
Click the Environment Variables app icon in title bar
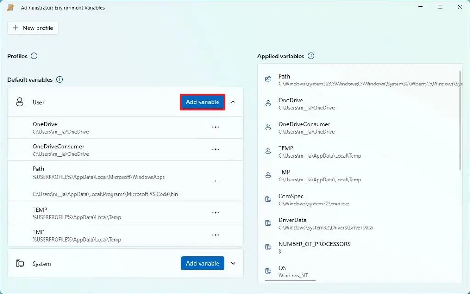tap(11, 7)
